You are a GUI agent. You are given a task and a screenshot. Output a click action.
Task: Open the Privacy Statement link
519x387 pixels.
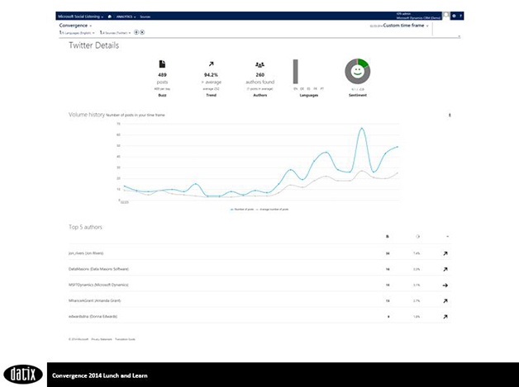pyautogui.click(x=102, y=339)
